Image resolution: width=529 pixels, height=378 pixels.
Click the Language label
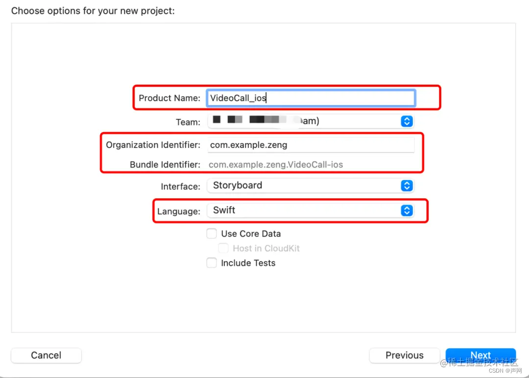point(179,212)
